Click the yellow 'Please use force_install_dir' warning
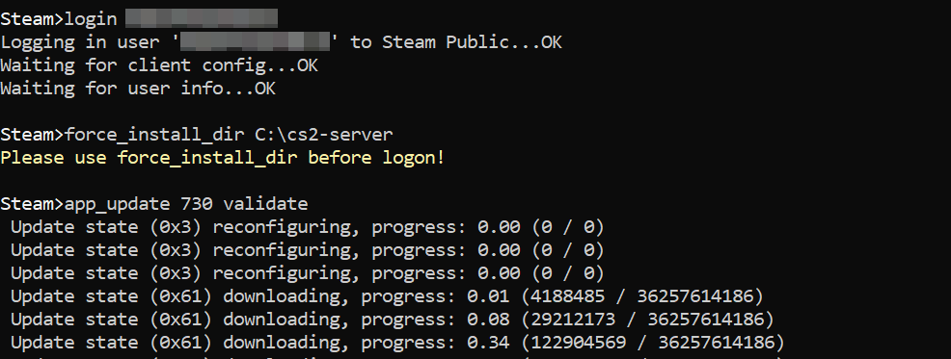 223,158
